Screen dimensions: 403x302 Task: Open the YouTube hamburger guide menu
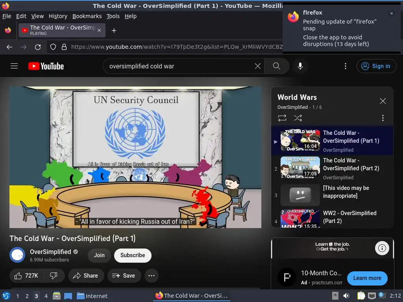(x=14, y=66)
